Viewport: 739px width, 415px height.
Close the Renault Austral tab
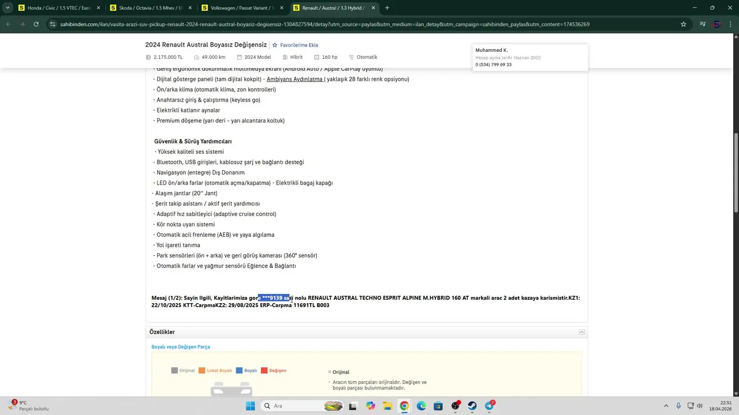click(373, 8)
